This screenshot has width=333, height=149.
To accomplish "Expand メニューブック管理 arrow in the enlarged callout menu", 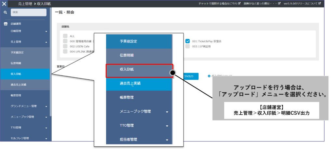I will click(x=167, y=112).
